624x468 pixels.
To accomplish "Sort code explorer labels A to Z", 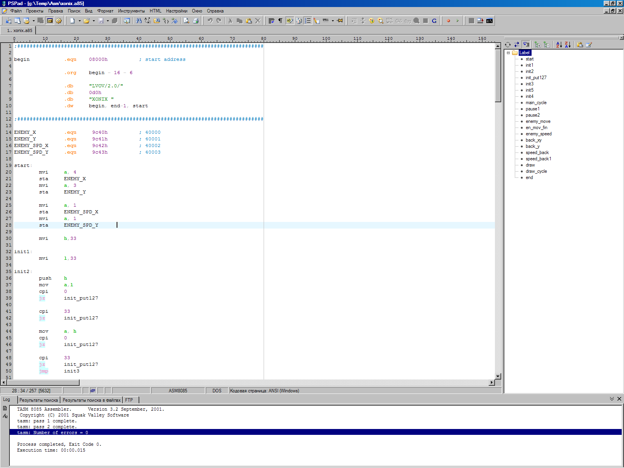I will point(559,45).
